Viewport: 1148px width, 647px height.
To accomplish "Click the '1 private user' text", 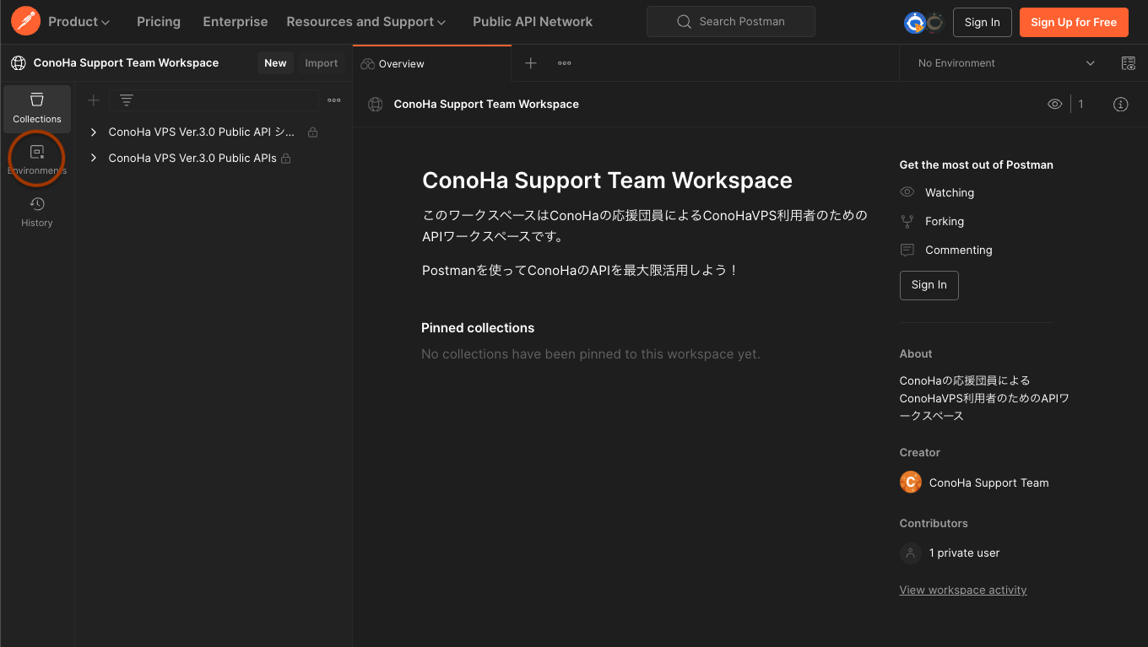I will 965,553.
